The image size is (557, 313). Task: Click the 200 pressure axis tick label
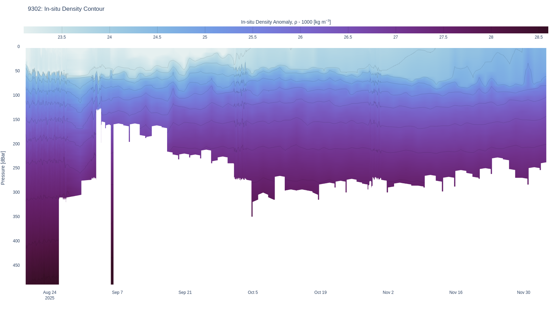coord(16,144)
